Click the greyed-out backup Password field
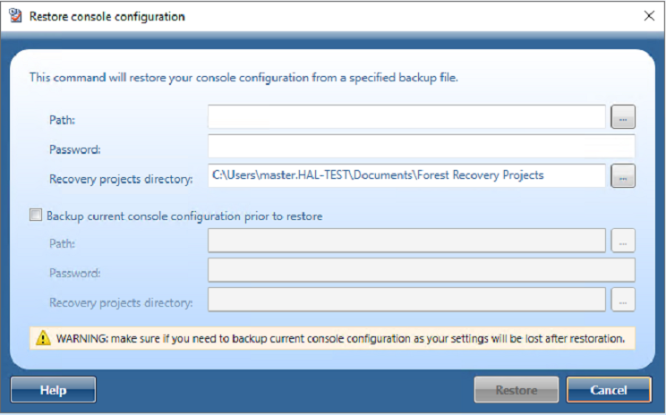The width and height of the screenshot is (666, 415). coord(421,270)
